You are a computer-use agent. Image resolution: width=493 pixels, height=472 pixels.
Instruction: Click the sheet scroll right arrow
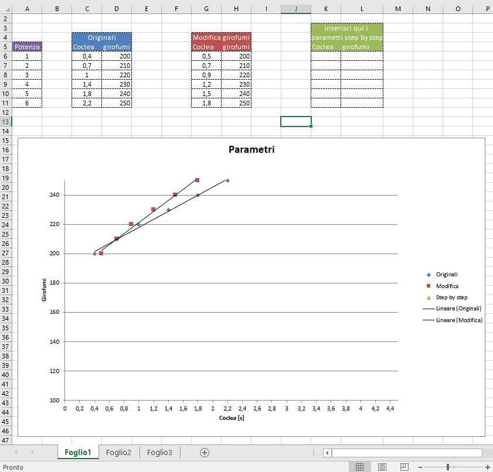(32, 453)
